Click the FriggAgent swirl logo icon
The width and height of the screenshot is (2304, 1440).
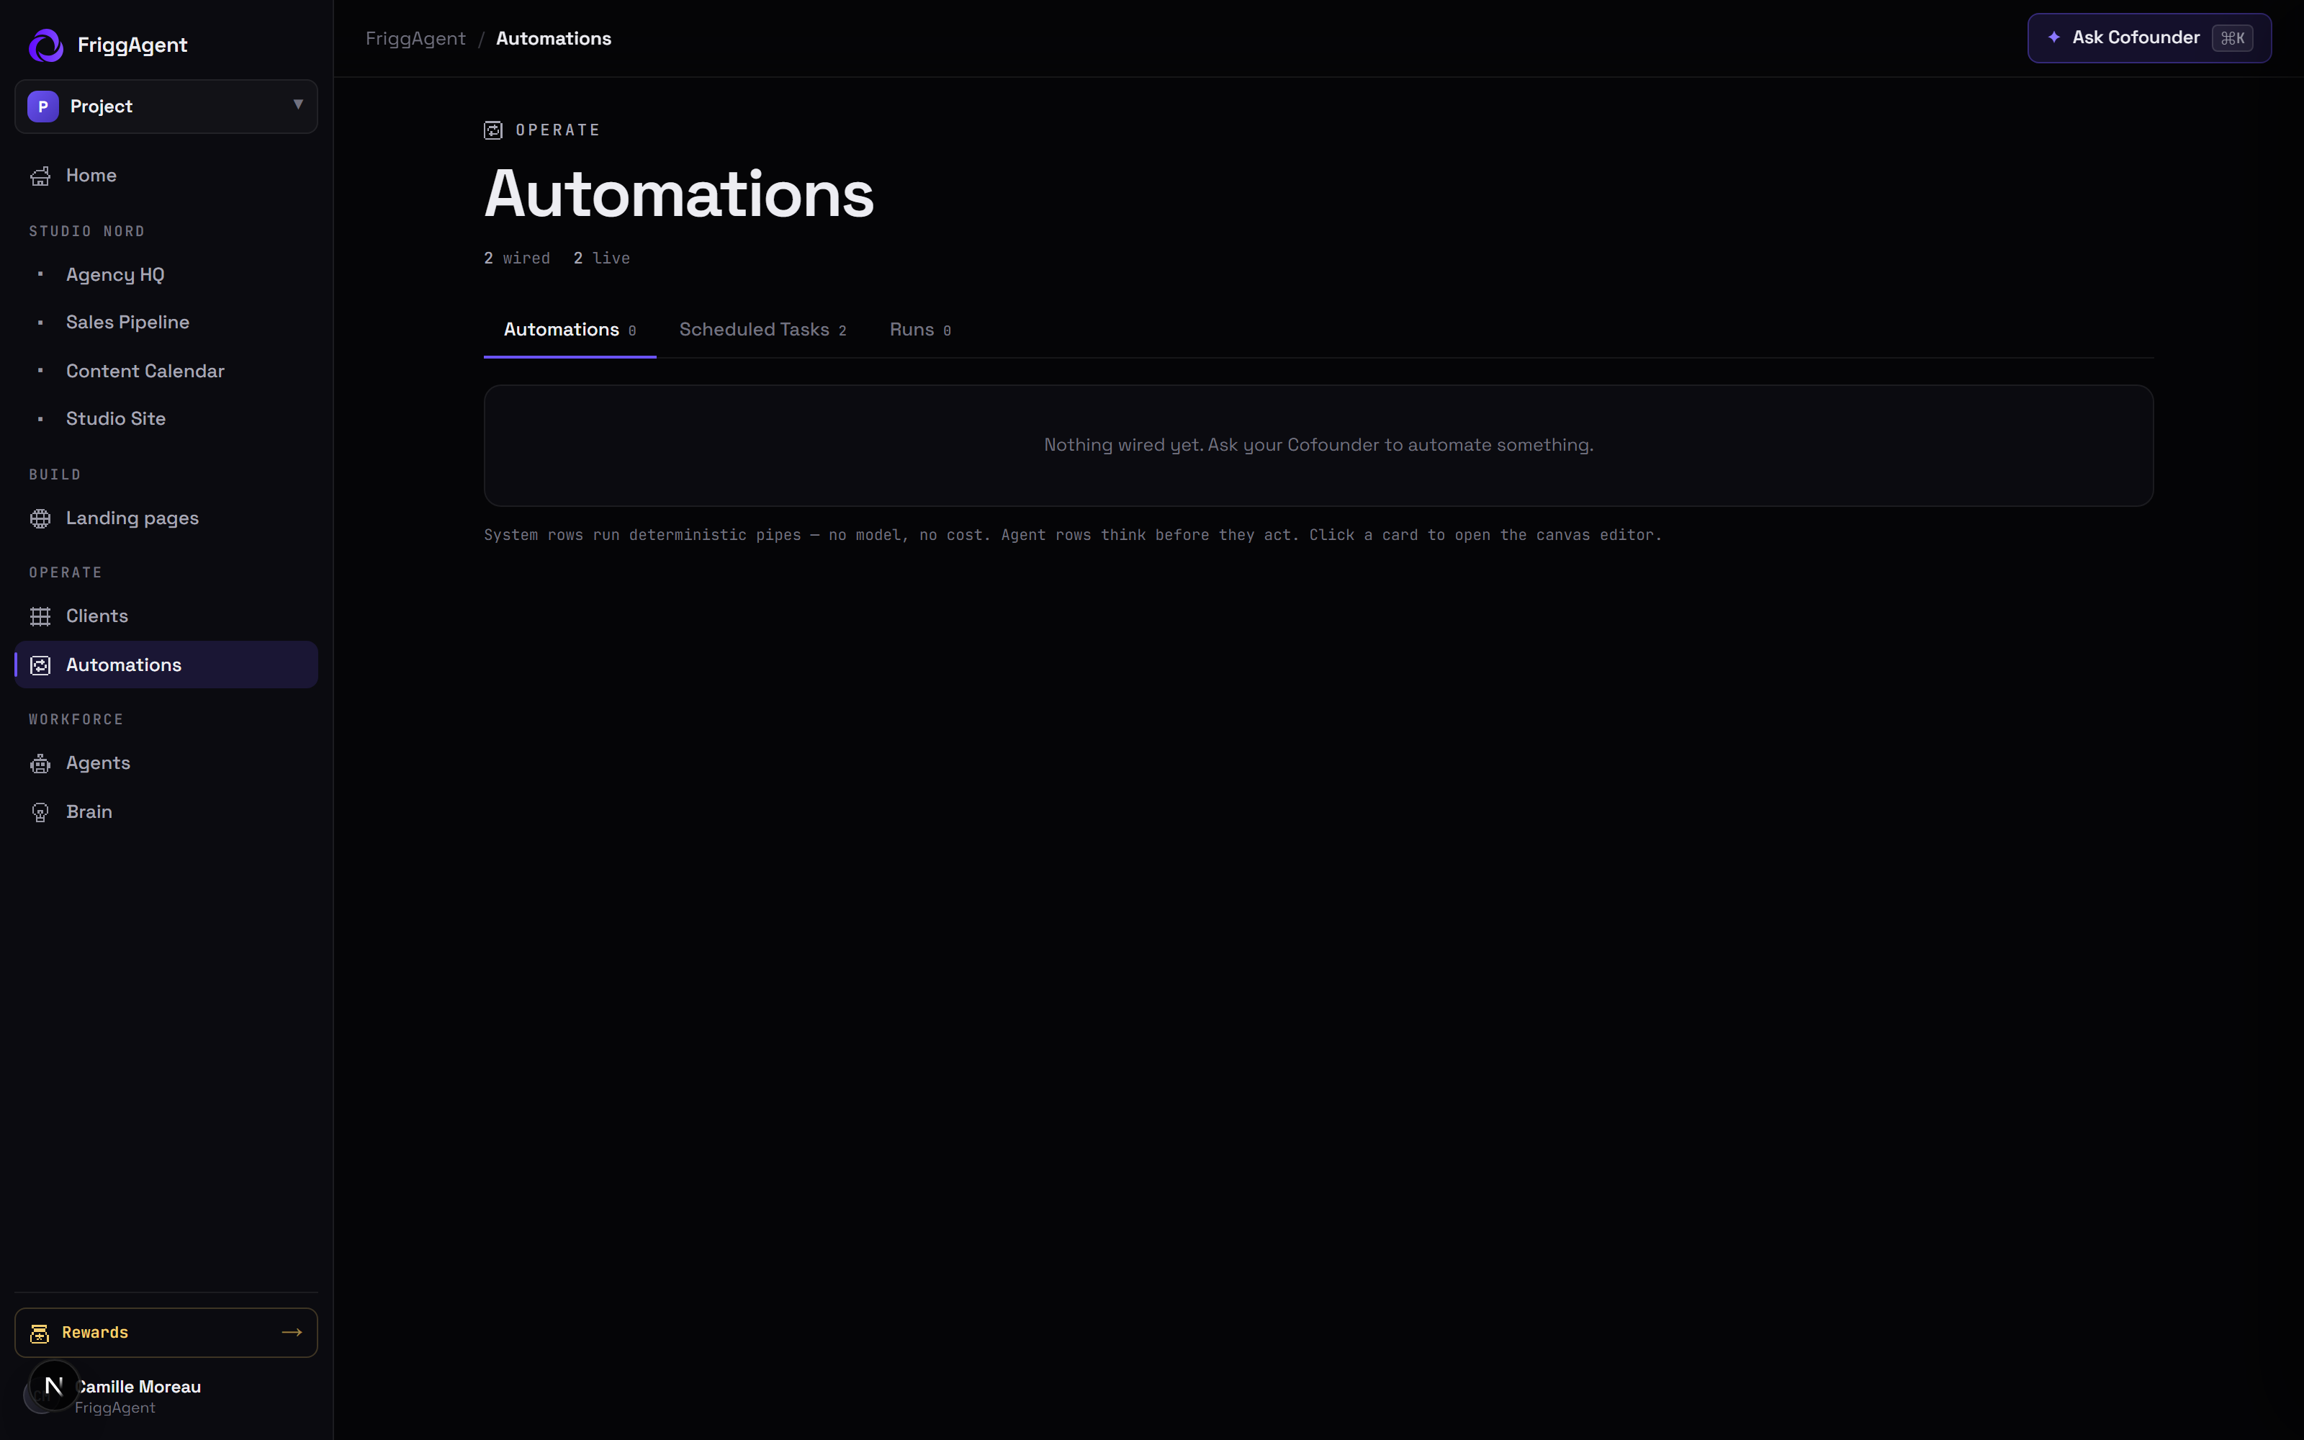pos(45,45)
